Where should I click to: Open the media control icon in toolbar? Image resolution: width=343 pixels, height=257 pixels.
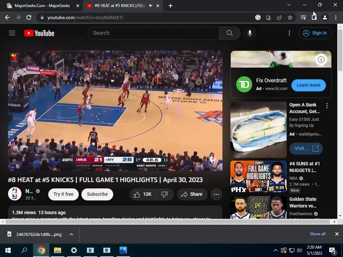(x=303, y=17)
